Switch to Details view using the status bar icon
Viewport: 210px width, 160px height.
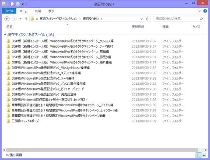(x=199, y=155)
